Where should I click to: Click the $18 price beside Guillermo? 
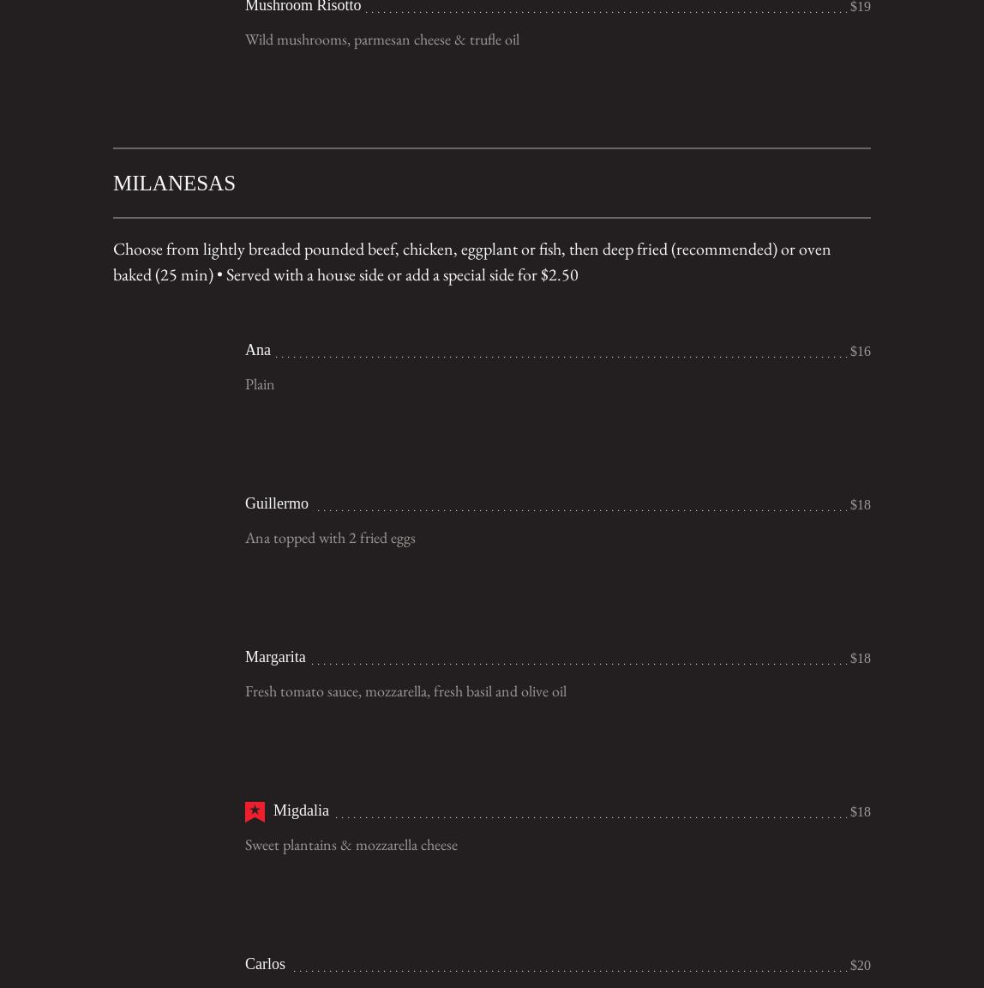[860, 505]
